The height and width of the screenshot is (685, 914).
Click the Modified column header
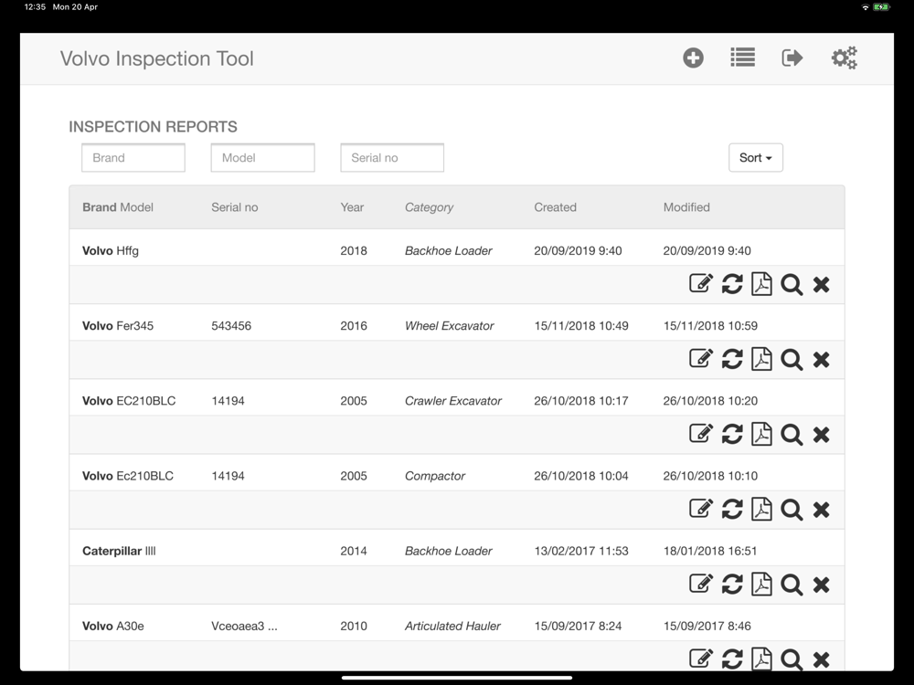click(x=686, y=207)
